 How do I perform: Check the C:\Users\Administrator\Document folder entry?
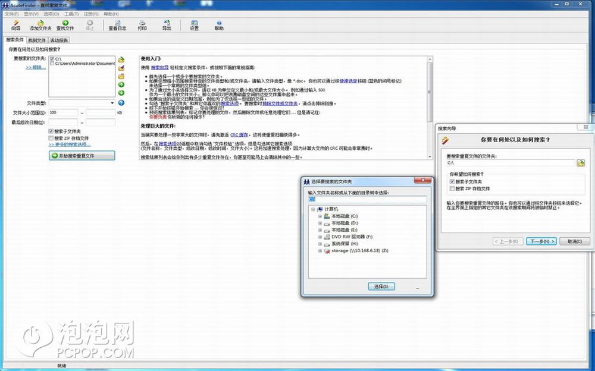click(52, 64)
